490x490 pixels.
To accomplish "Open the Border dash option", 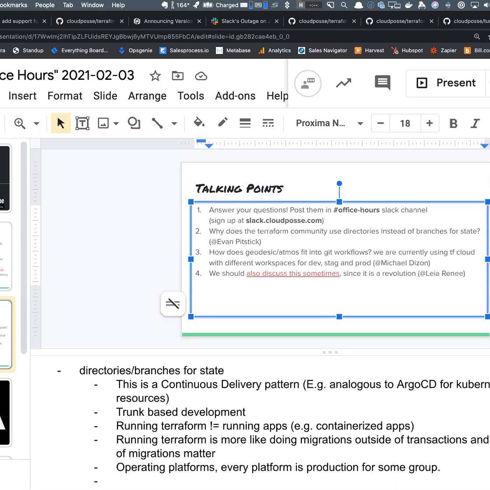I will 268,123.
